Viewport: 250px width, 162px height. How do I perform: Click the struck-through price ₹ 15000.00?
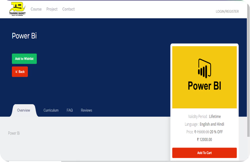pos(202,132)
